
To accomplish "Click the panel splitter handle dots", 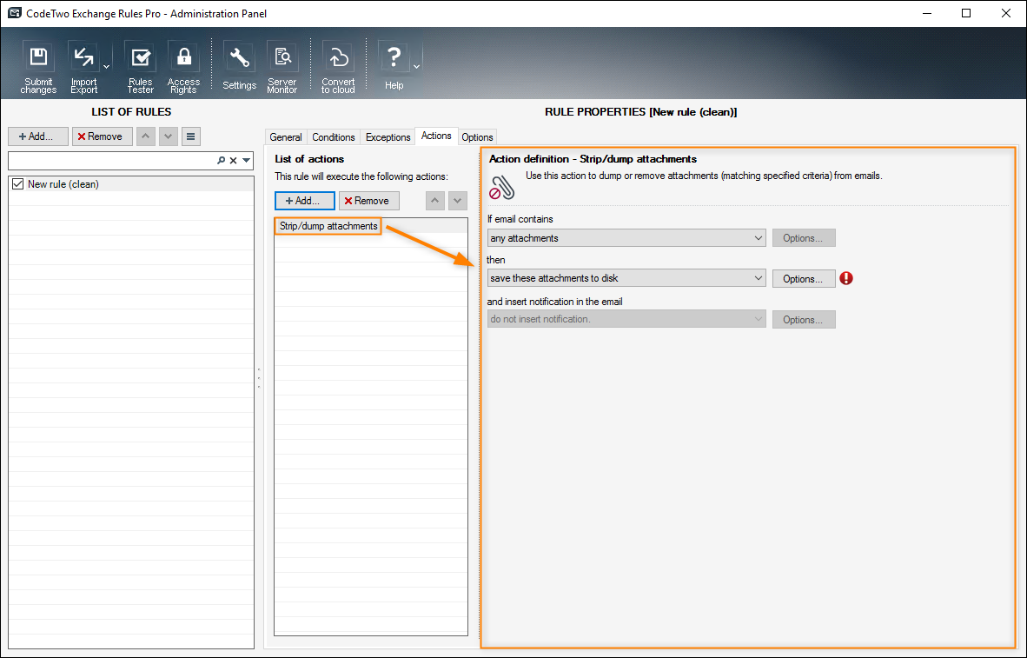I will (259, 378).
